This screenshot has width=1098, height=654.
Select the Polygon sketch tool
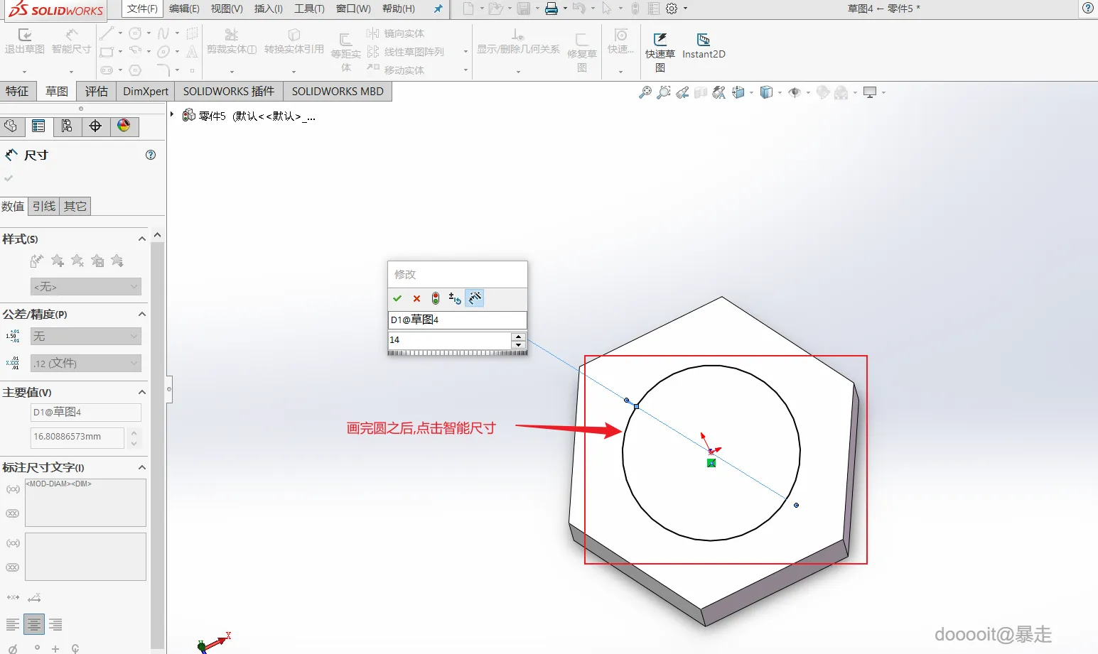pos(135,70)
